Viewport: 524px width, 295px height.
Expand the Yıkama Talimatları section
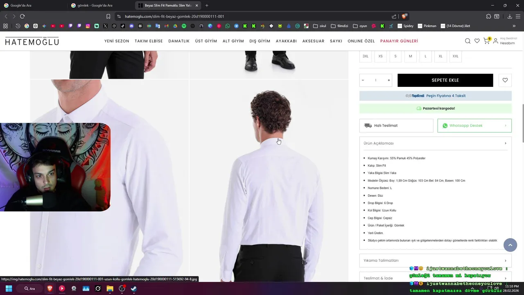[435, 261]
